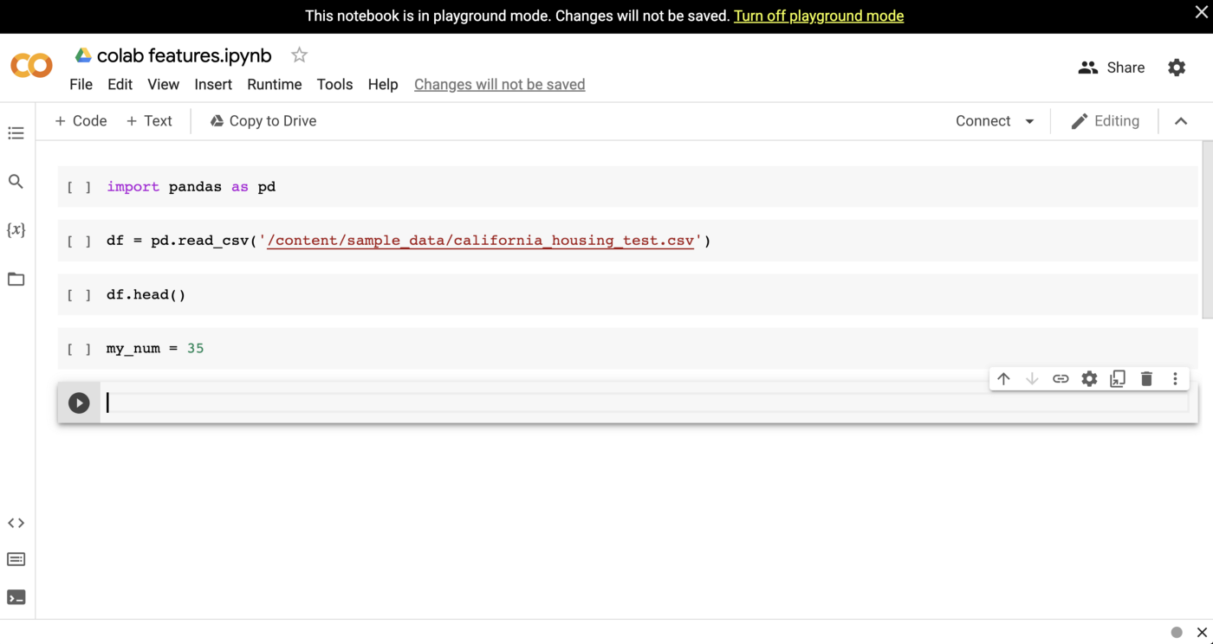Open Code snippets panel icon
This screenshot has height=644, width=1213.
(16, 523)
